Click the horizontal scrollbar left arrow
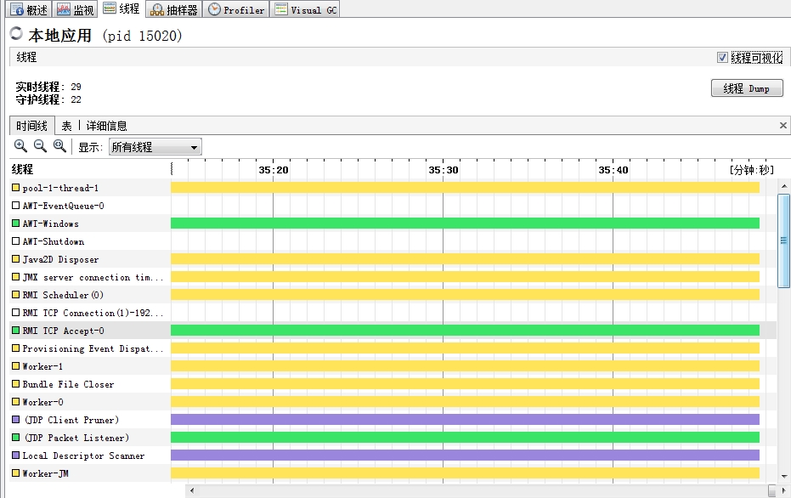Screen dimensions: 791x498 tap(192, 490)
